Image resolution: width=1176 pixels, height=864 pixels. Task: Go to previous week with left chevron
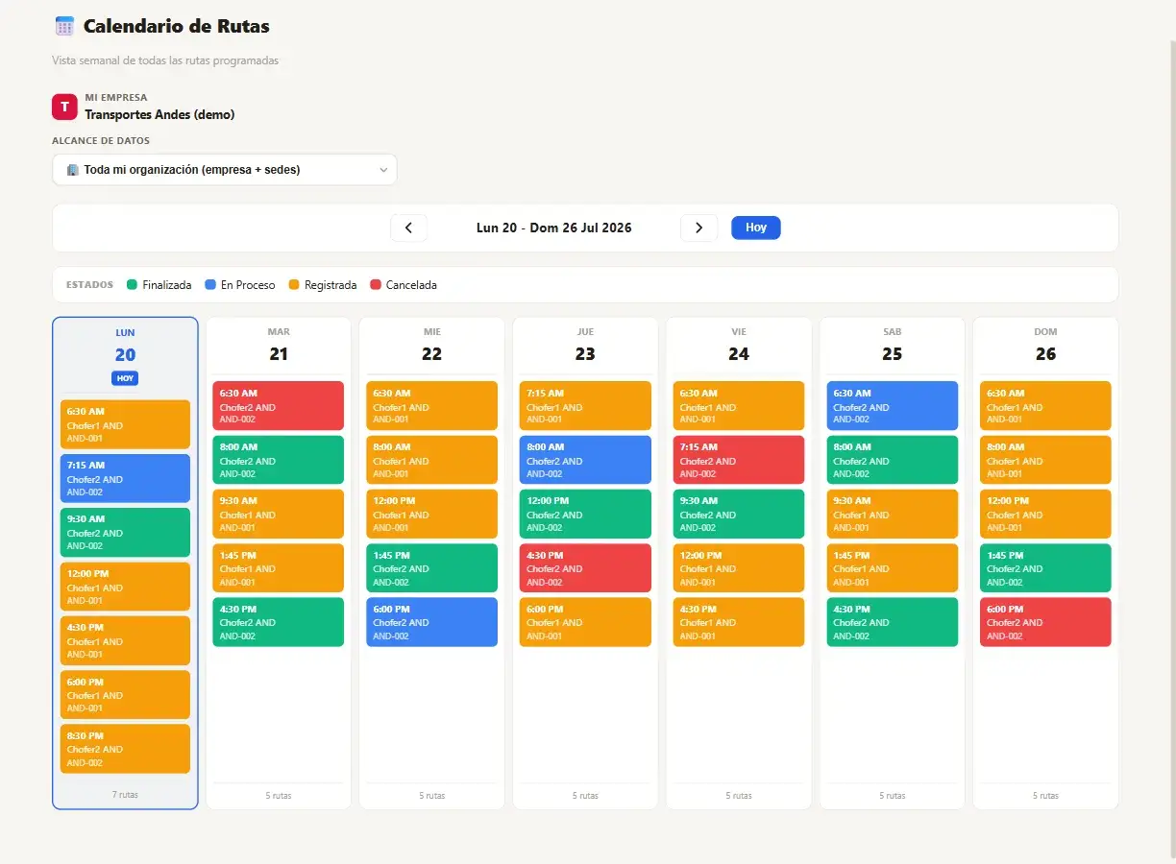(408, 228)
